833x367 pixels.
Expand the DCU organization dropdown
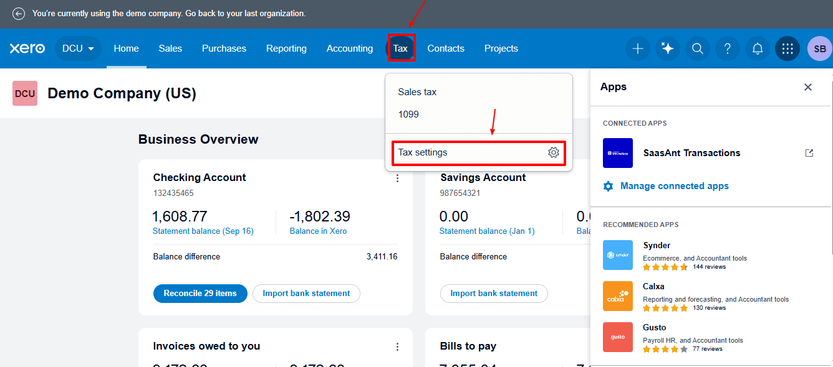[x=78, y=49]
